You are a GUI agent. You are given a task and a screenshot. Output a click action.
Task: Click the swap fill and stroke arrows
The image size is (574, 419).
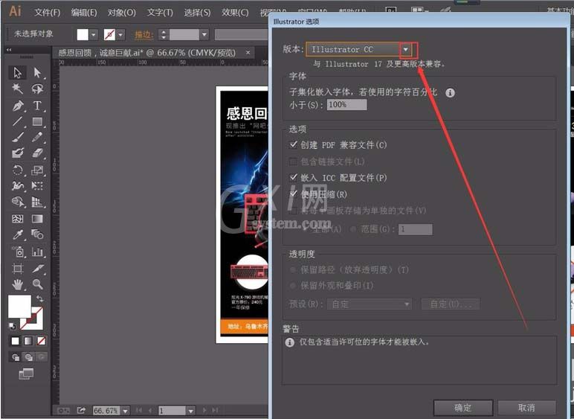tap(39, 299)
